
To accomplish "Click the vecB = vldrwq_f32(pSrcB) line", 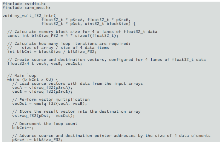I will pos(42,92).
